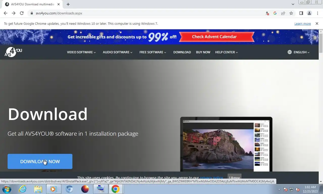Viewport: 323px width, 194px height.
Task: Open Windows Media Player on taskbar
Action: coord(53,189)
